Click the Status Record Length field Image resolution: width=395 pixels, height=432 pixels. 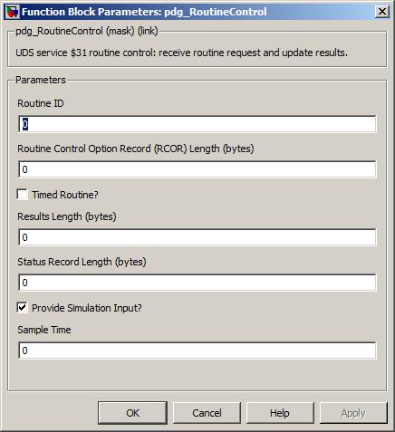pos(197,283)
